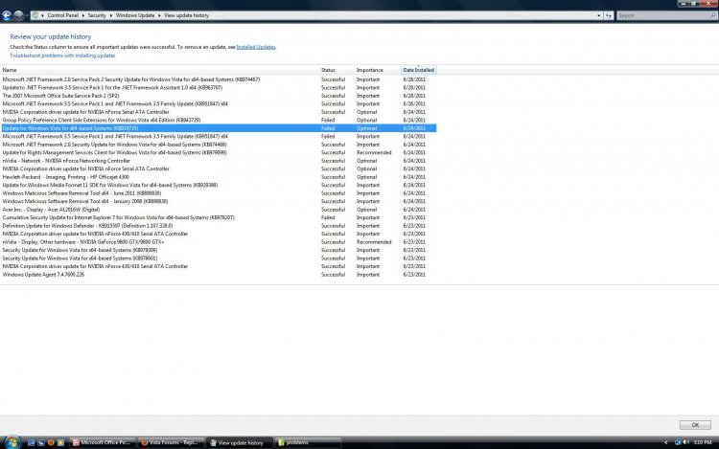Expand chevron after Windows Update breadcrumb
The height and width of the screenshot is (449, 719).
pyautogui.click(x=159, y=15)
